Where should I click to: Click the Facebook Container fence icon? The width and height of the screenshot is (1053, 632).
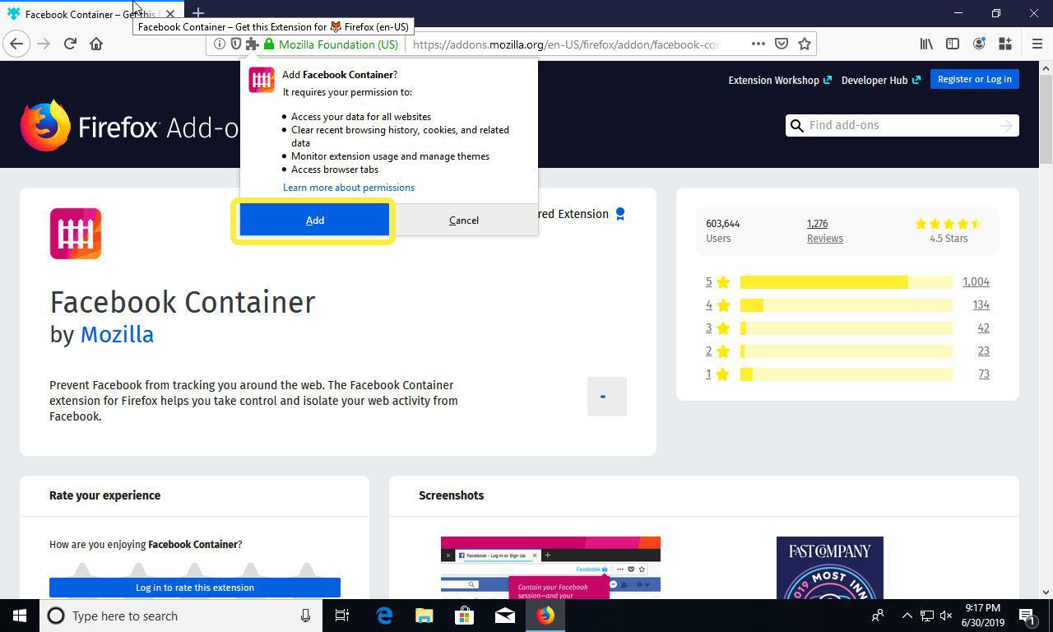[x=76, y=234]
